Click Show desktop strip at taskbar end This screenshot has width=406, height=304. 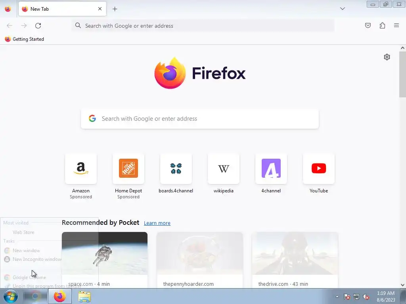403,296
